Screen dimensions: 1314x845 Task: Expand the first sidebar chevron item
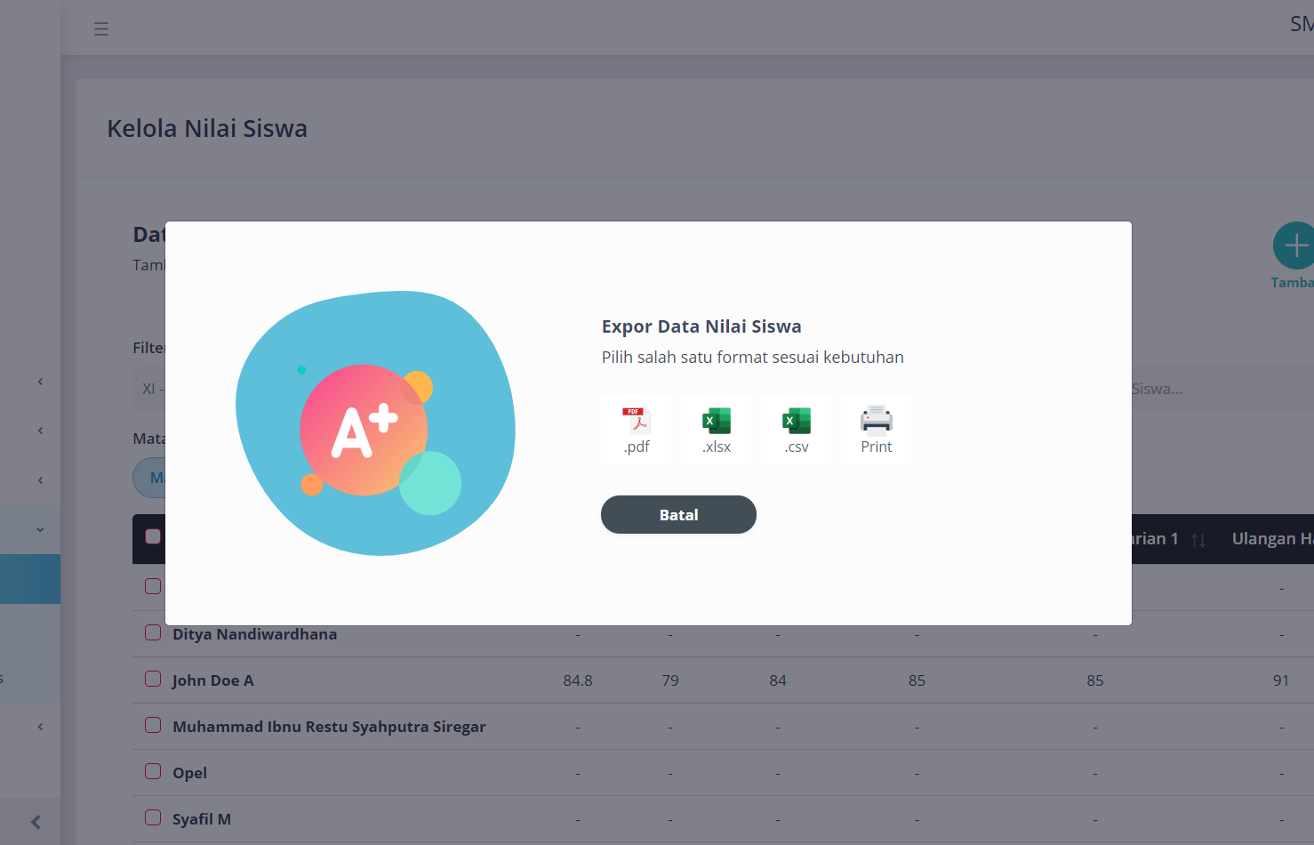40,382
